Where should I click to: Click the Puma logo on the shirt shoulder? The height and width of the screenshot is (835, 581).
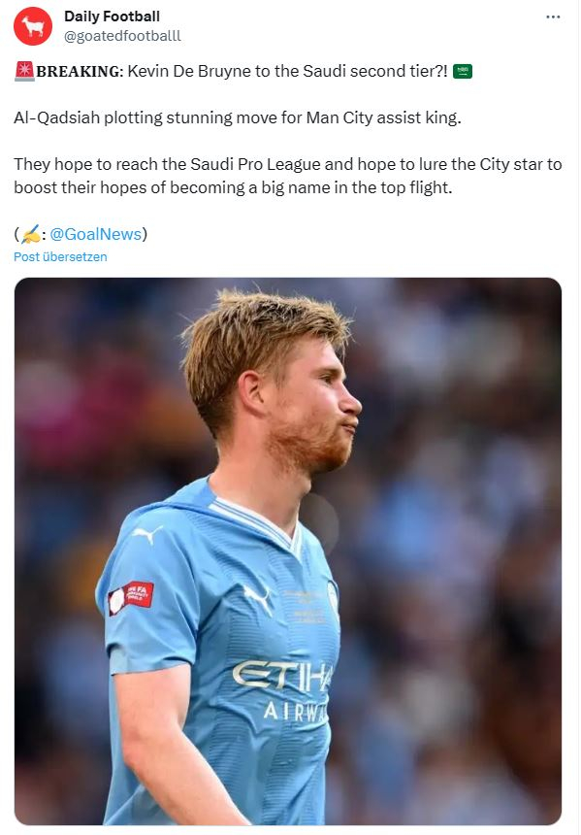146,534
